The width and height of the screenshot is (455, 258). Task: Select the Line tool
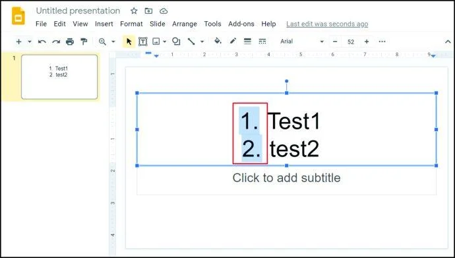coord(191,42)
